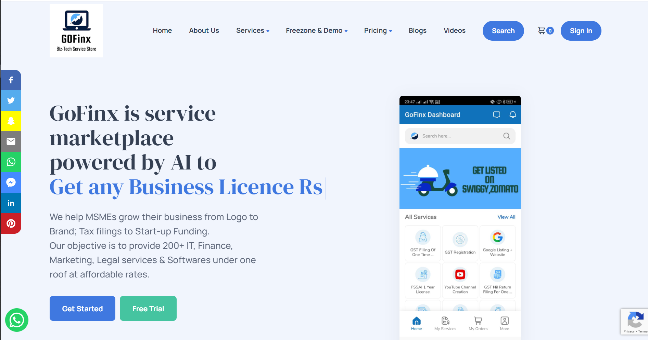Click the Get Started button
This screenshot has width=648, height=340.
click(82, 309)
